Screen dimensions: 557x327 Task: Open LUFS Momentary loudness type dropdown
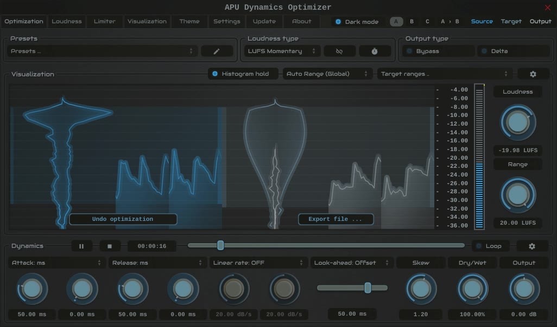click(x=282, y=51)
